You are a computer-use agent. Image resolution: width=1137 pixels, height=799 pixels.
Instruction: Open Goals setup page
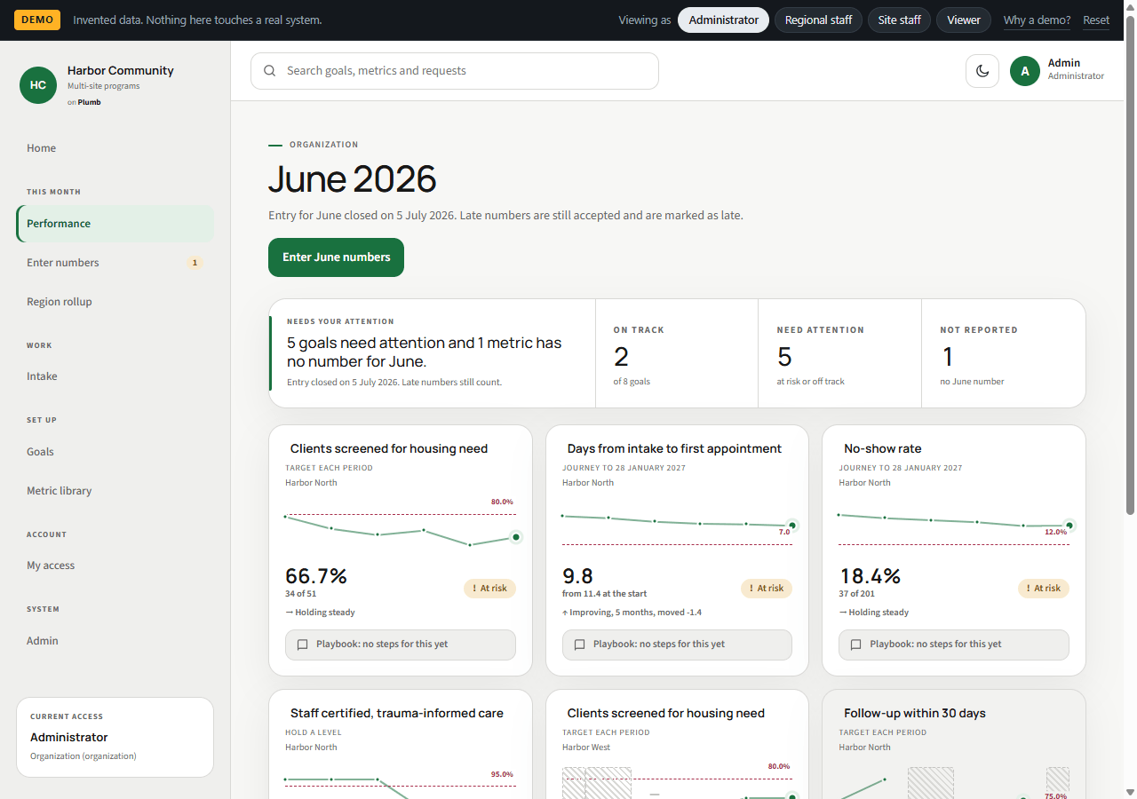[115, 452]
